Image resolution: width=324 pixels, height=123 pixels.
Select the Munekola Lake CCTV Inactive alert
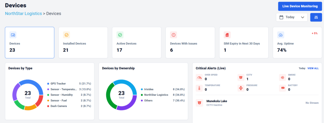tap(257, 103)
